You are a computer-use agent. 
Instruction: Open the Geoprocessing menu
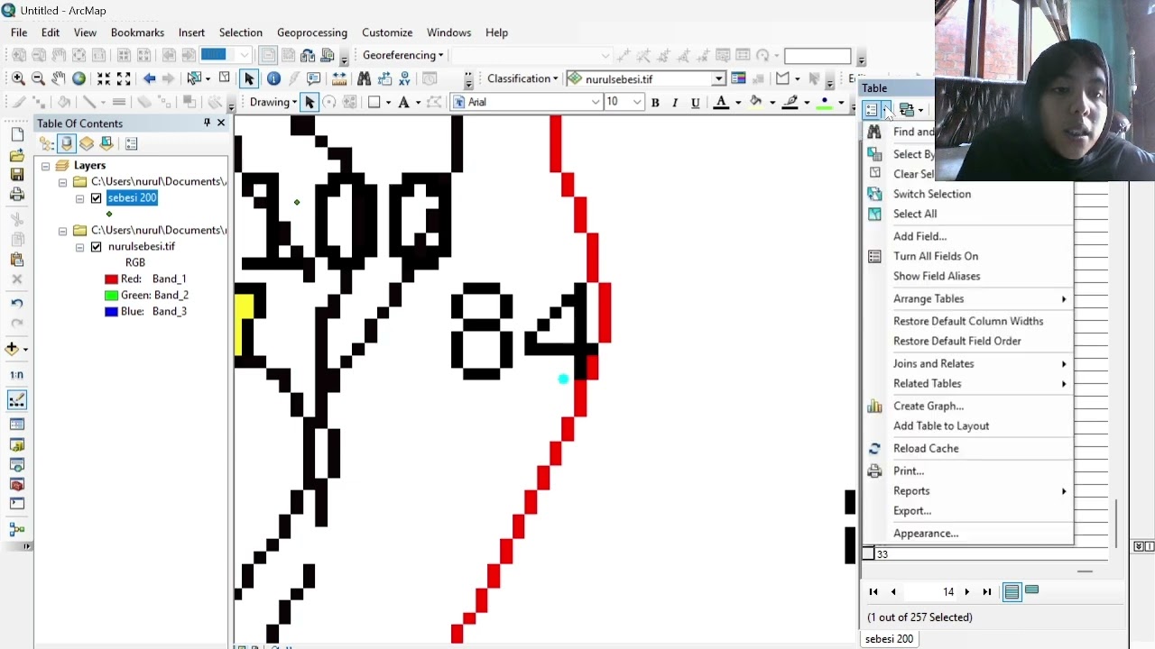[x=312, y=32]
